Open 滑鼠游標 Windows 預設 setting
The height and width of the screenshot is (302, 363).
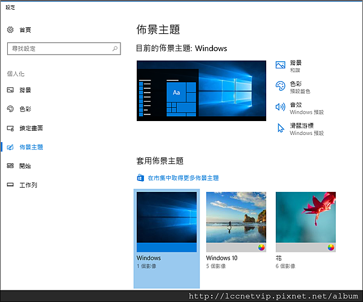tap(307, 130)
